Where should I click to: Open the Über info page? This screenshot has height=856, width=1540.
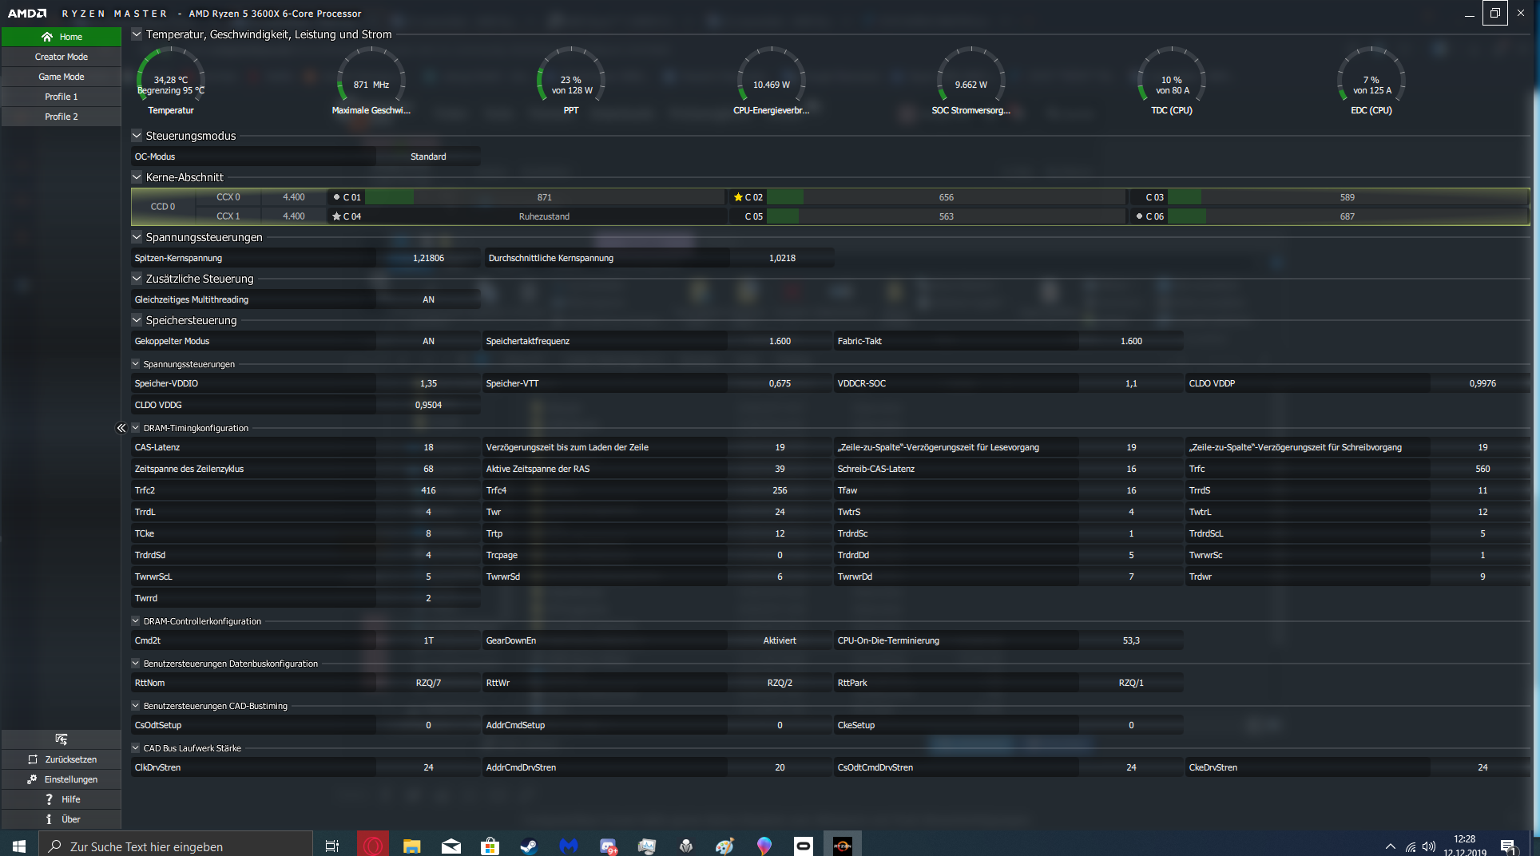click(x=62, y=819)
